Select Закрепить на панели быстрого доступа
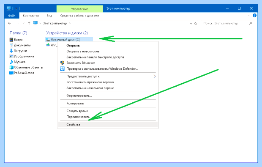Image resolution: width=262 pixels, height=167 pixels. [x=108, y=57]
